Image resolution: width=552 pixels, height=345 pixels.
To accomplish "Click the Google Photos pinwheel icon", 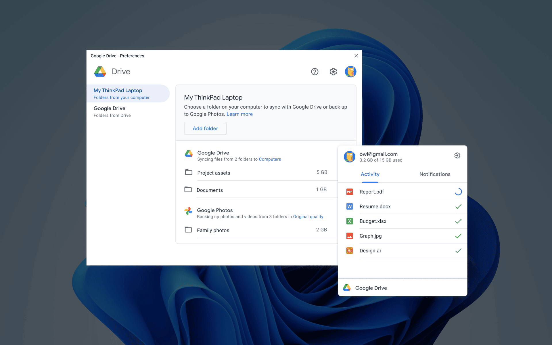I will point(188,211).
